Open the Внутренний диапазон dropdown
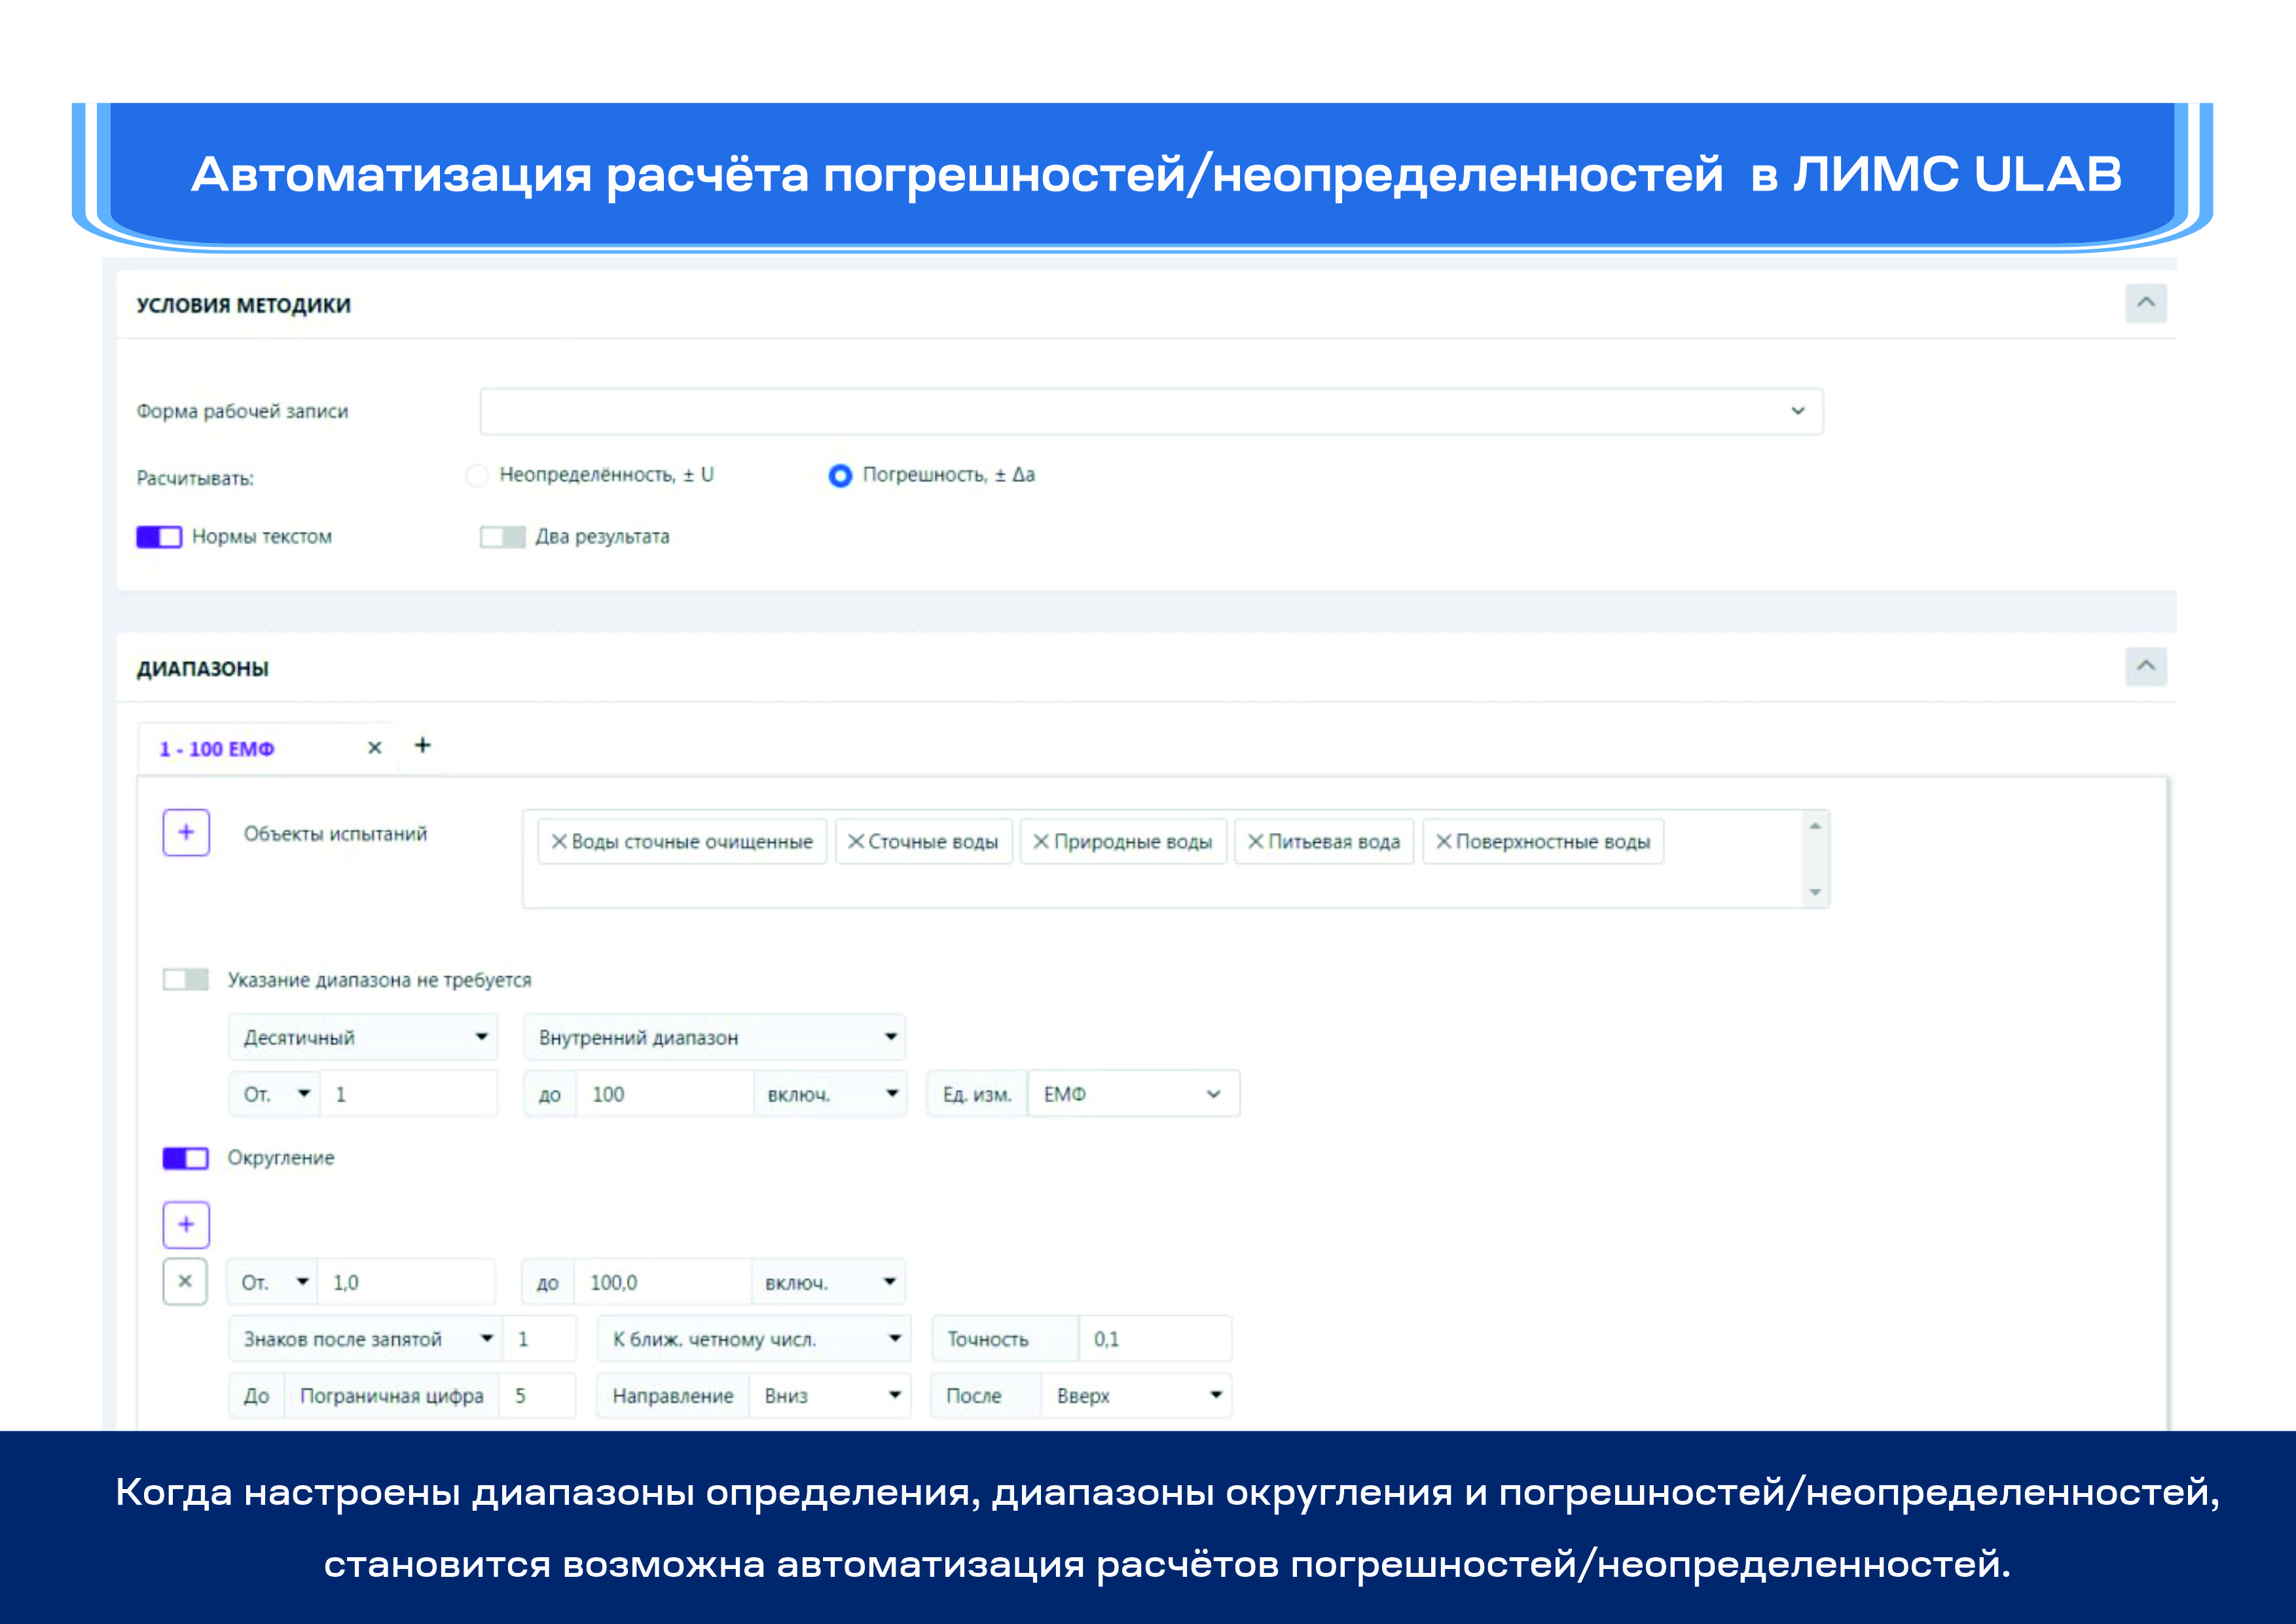The width and height of the screenshot is (2296, 1624). [x=714, y=1037]
